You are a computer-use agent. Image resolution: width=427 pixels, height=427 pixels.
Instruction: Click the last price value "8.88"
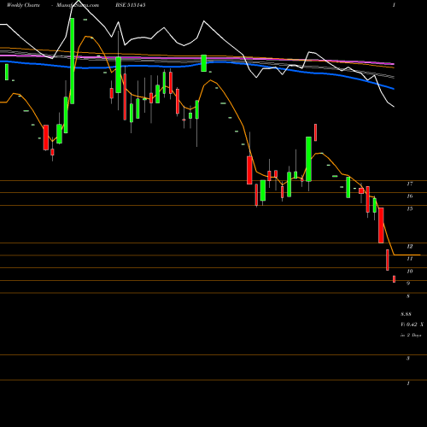click(x=406, y=314)
